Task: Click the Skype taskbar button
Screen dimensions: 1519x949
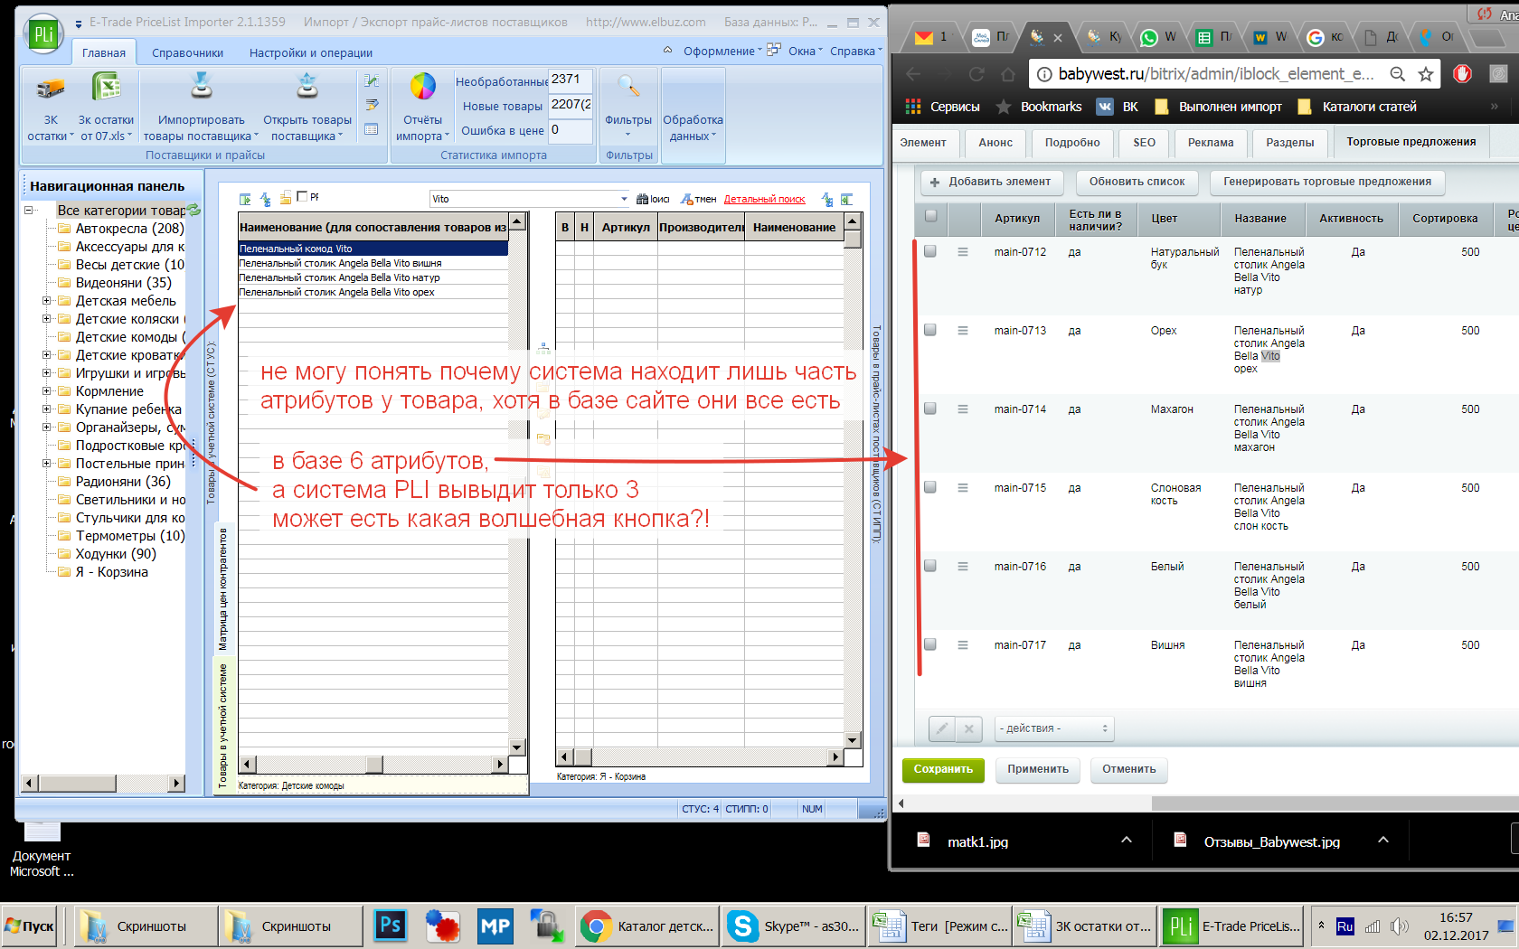Action: 793,926
